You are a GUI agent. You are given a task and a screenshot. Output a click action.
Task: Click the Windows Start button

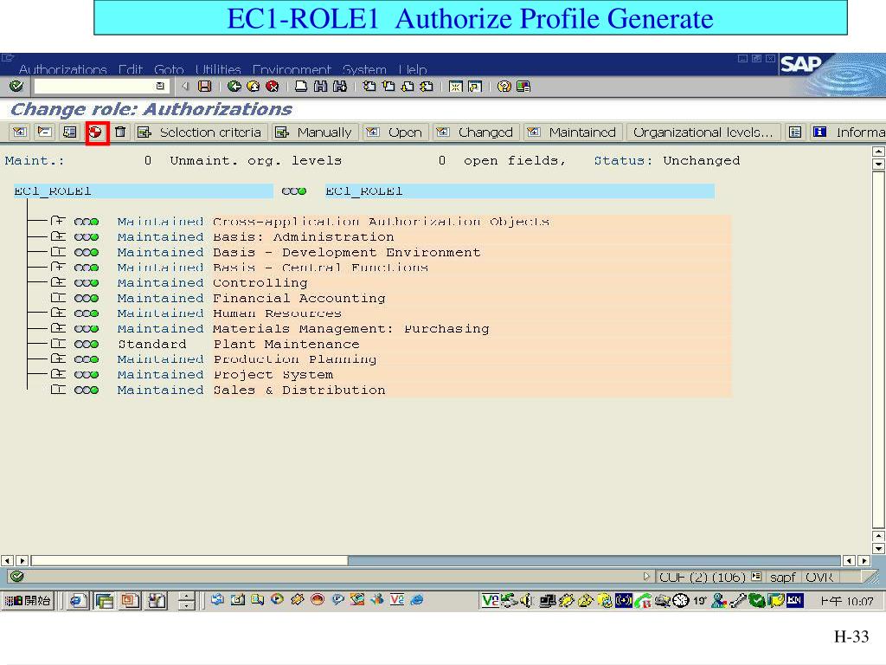28,601
